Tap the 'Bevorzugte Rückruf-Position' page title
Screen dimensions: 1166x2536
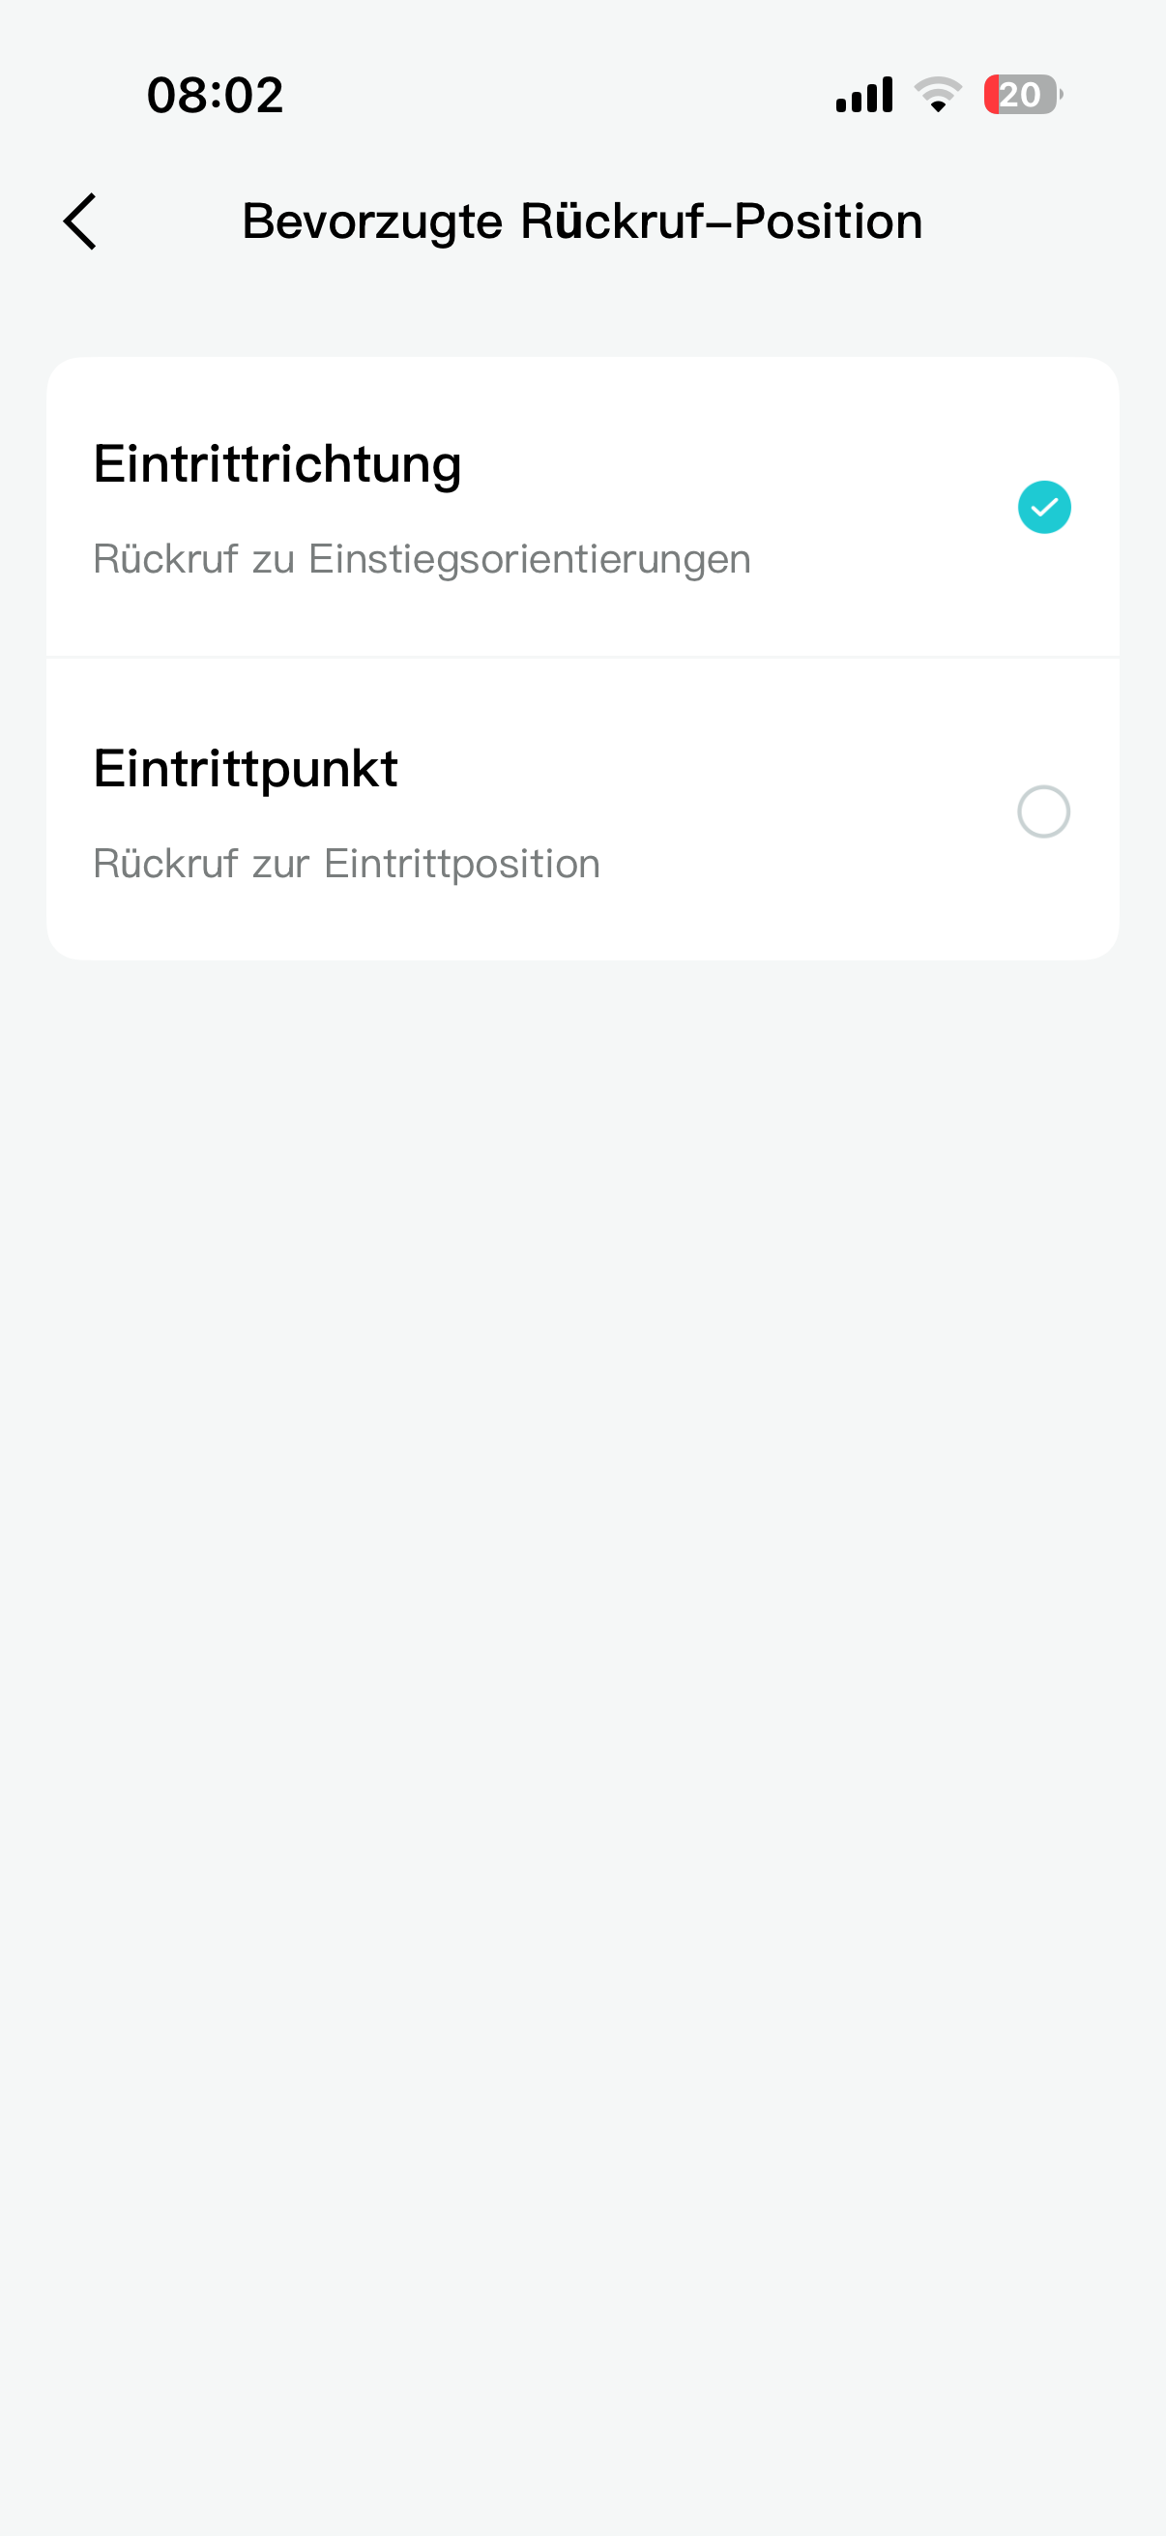click(582, 221)
